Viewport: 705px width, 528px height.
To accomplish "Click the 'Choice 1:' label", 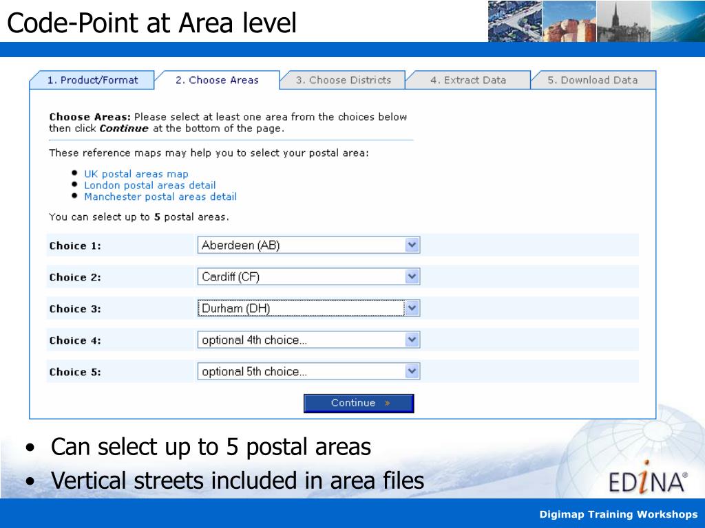I will (x=75, y=246).
